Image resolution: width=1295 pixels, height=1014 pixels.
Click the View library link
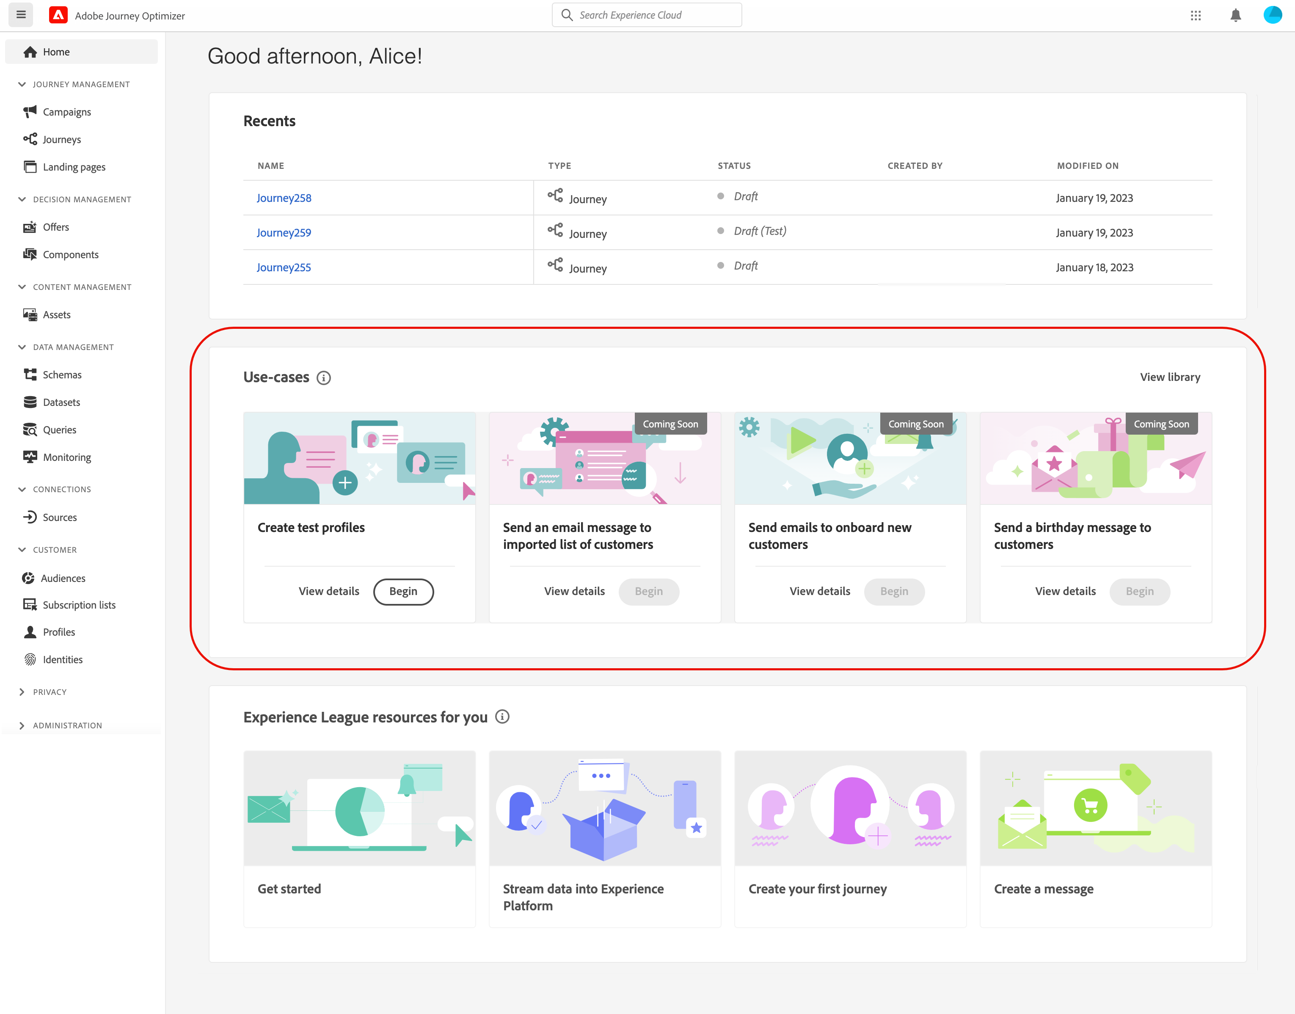[x=1170, y=377]
